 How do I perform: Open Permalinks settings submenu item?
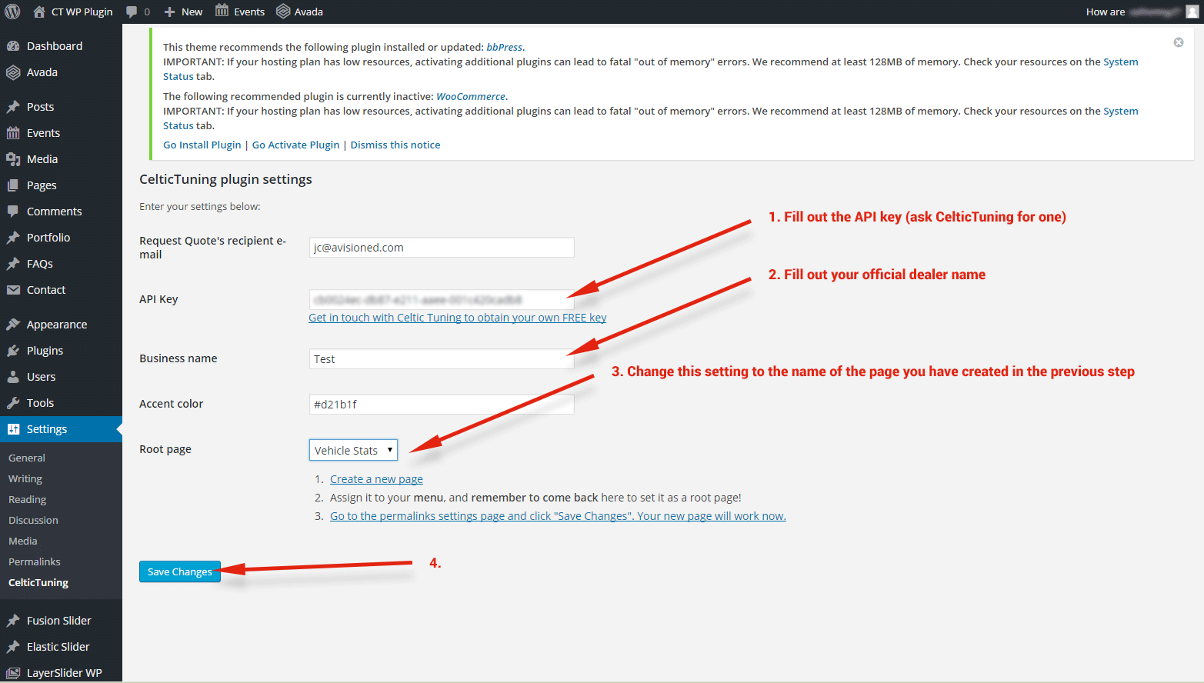point(35,561)
